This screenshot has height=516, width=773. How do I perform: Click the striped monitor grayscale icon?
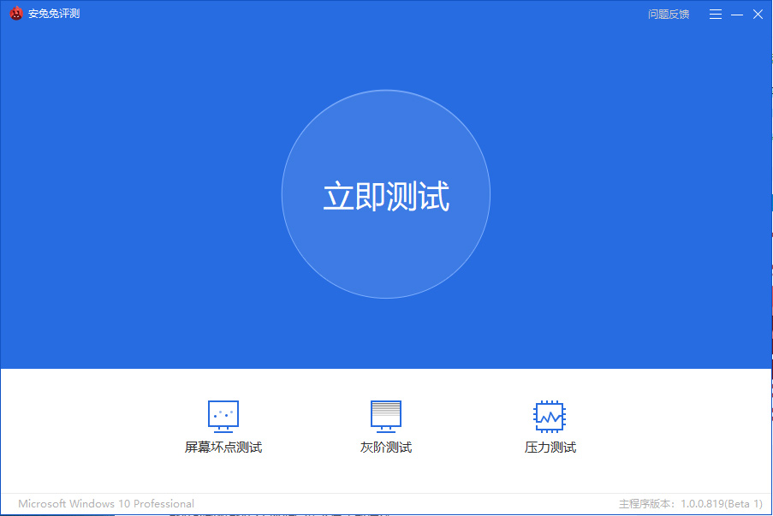[x=386, y=415]
